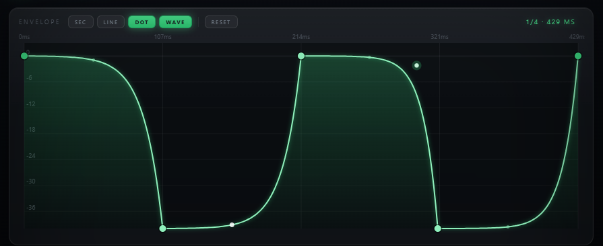Toggle the LINE display button
Image resolution: width=603 pixels, height=246 pixels.
[110, 22]
